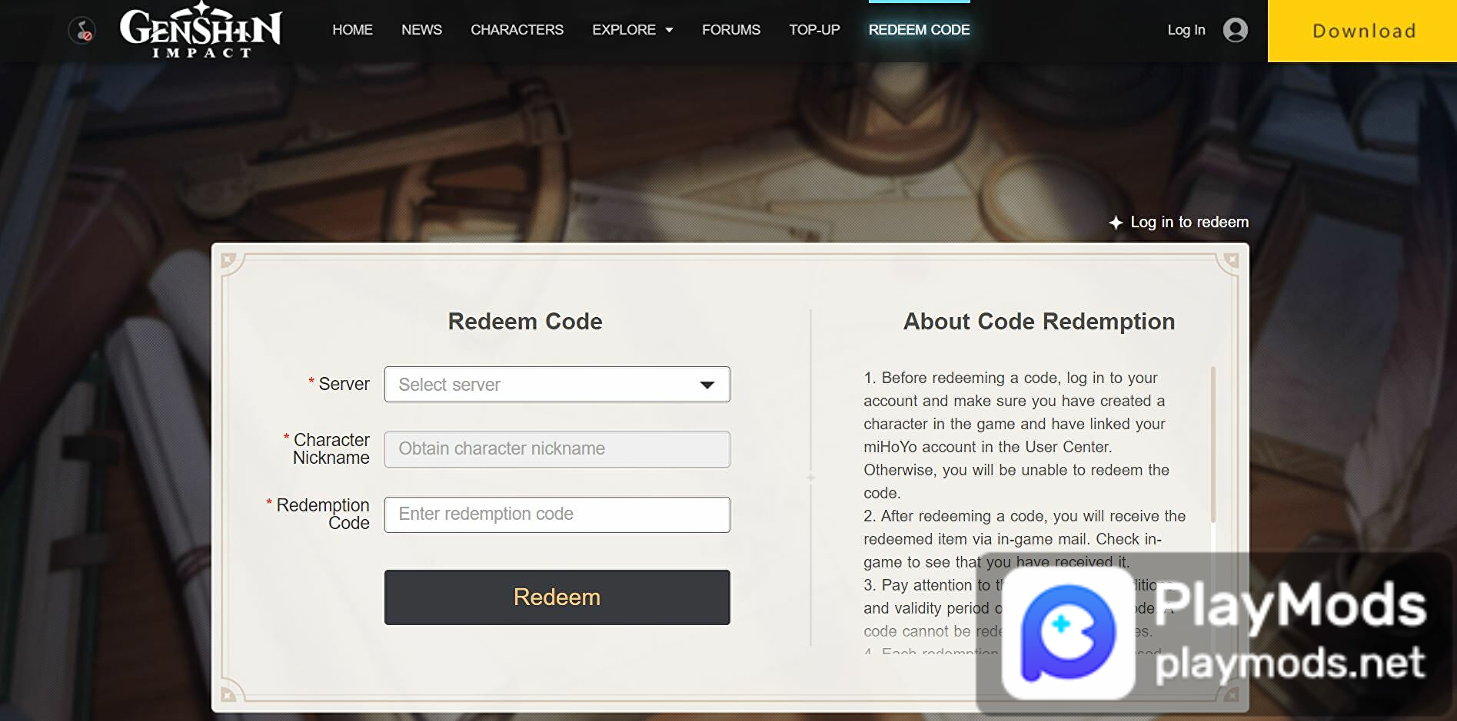Click the music mute icon
1457x721 pixels.
tap(81, 31)
